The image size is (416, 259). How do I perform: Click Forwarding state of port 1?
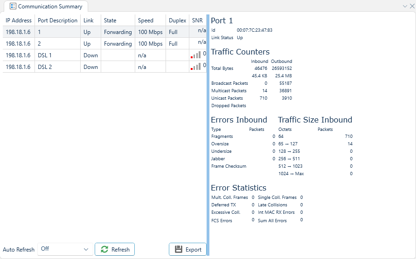(118, 32)
